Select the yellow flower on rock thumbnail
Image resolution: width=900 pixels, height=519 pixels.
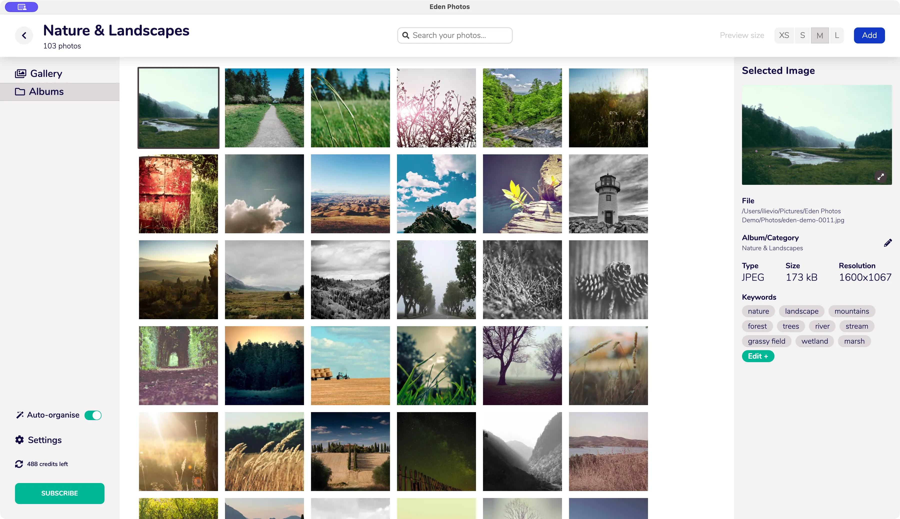pos(522,194)
